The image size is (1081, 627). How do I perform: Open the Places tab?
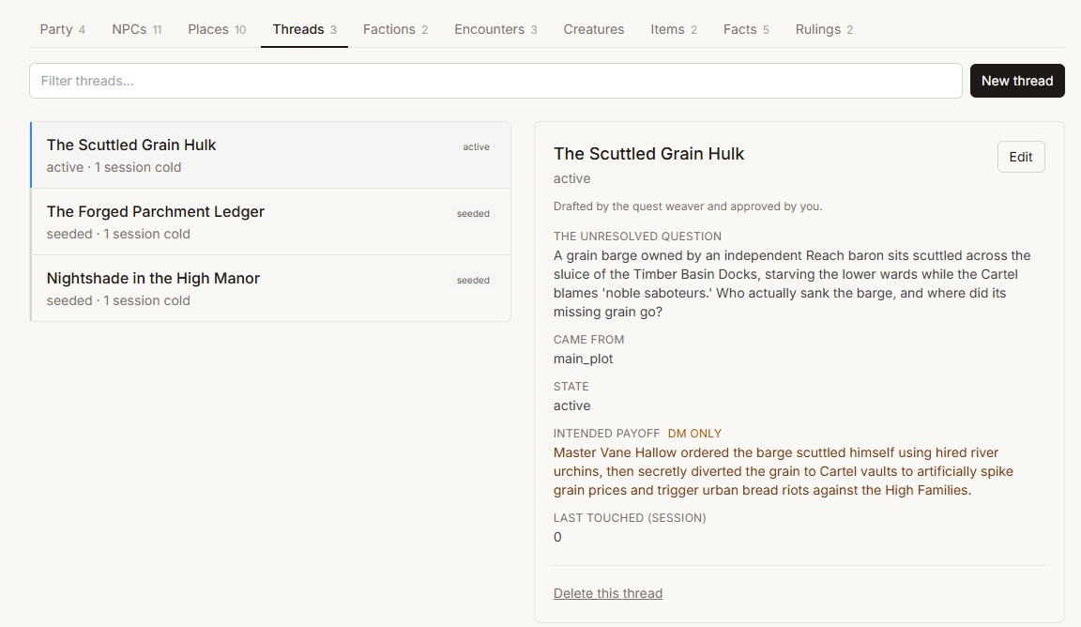coord(217,30)
